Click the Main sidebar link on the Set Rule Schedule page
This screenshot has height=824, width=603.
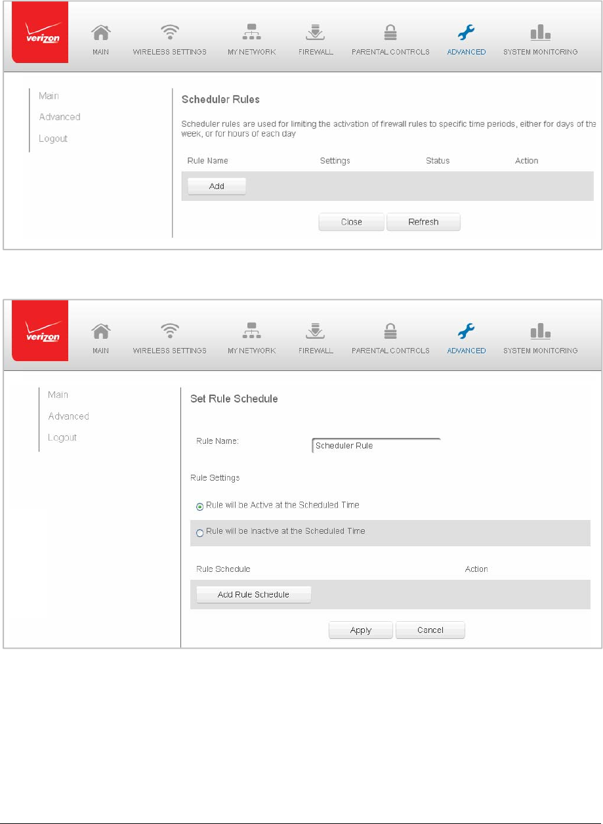58,395
